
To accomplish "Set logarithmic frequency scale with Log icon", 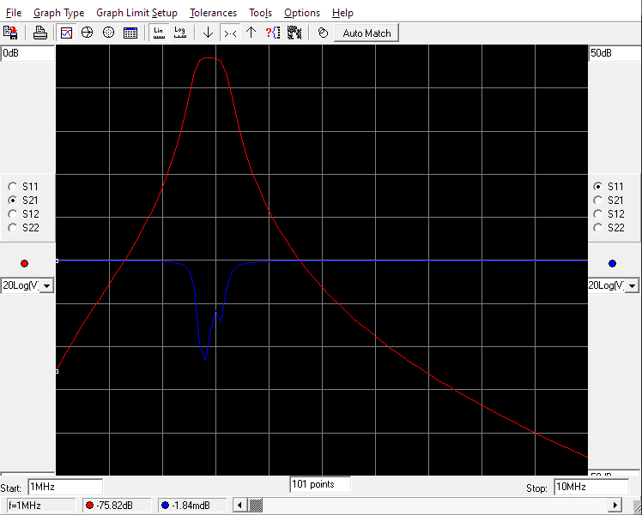I will click(179, 33).
